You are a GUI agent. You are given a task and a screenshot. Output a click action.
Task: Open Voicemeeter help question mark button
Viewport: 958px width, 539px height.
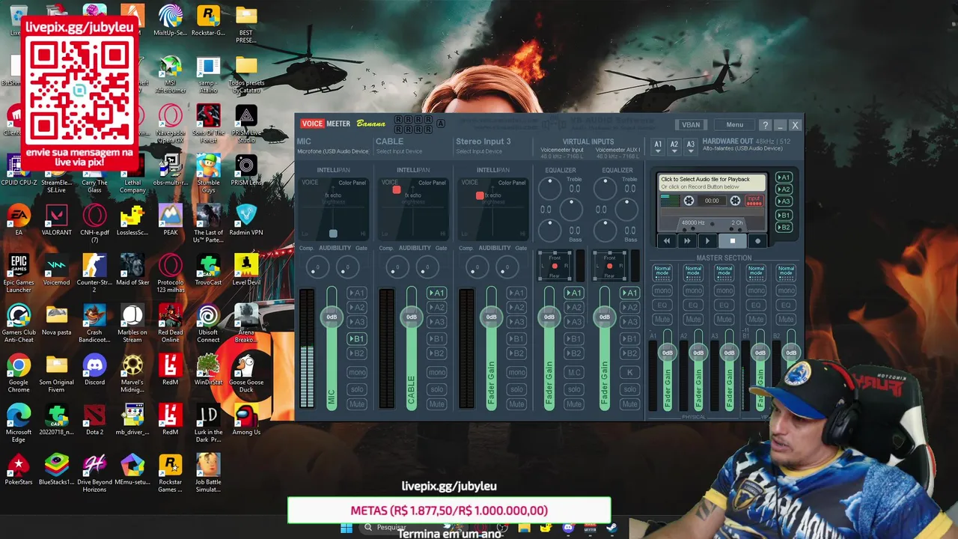(764, 125)
